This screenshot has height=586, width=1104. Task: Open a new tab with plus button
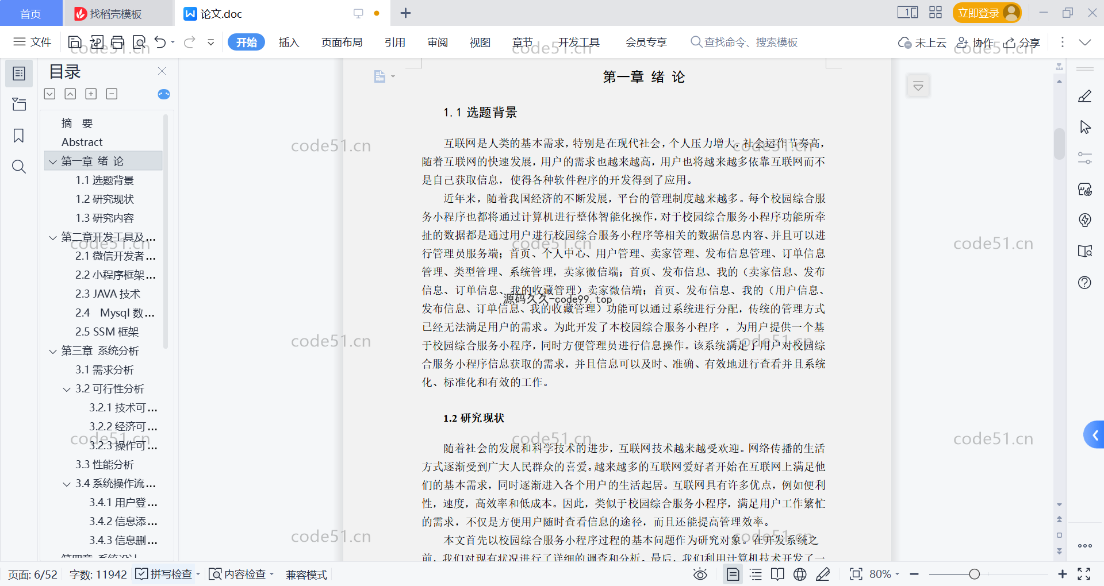[405, 13]
